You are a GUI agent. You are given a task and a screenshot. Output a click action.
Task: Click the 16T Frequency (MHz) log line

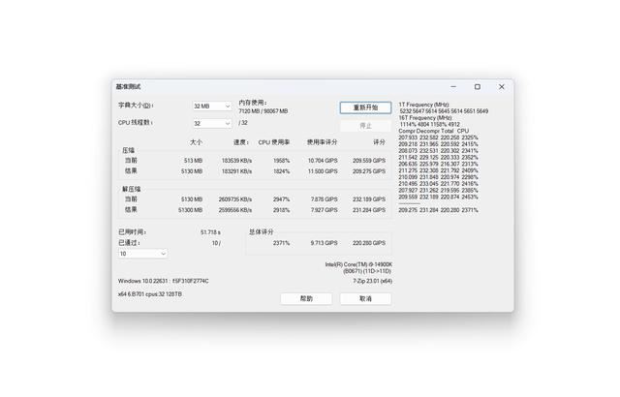tap(425, 118)
